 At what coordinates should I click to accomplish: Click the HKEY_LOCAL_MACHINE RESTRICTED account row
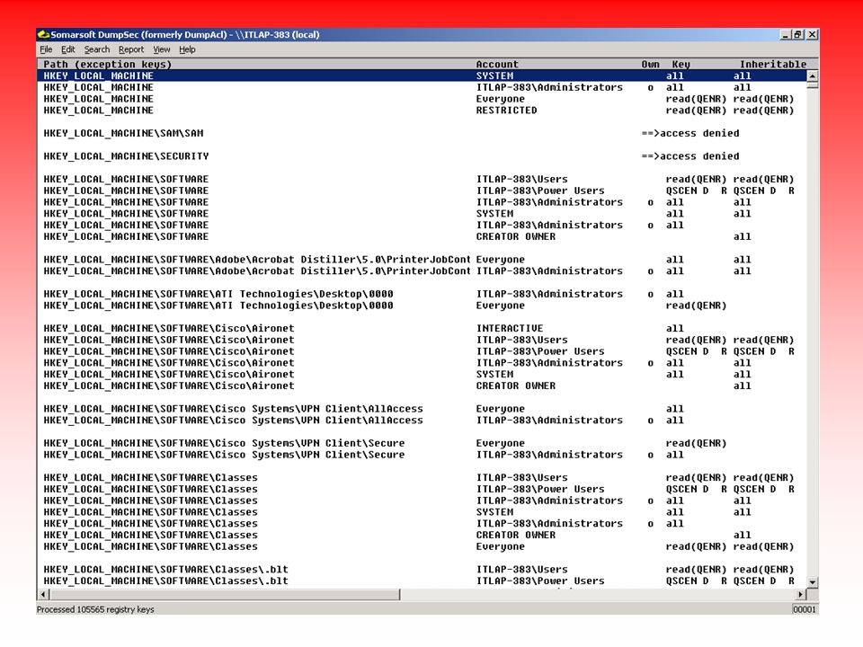click(422, 110)
